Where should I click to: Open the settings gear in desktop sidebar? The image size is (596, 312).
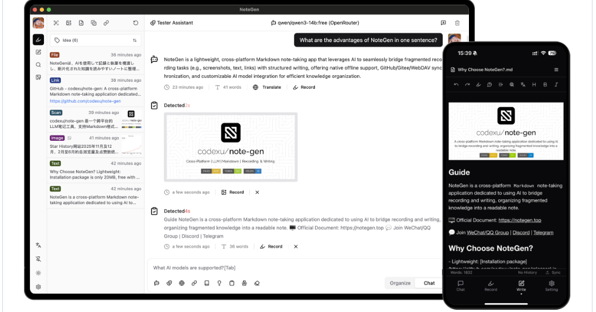point(38,287)
